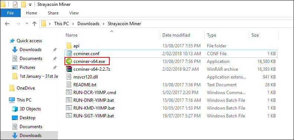Click the WinRAR books icon of ccminer-x64-2.2.7z
The width and height of the screenshot is (294, 140).
pyautogui.click(x=69, y=69)
